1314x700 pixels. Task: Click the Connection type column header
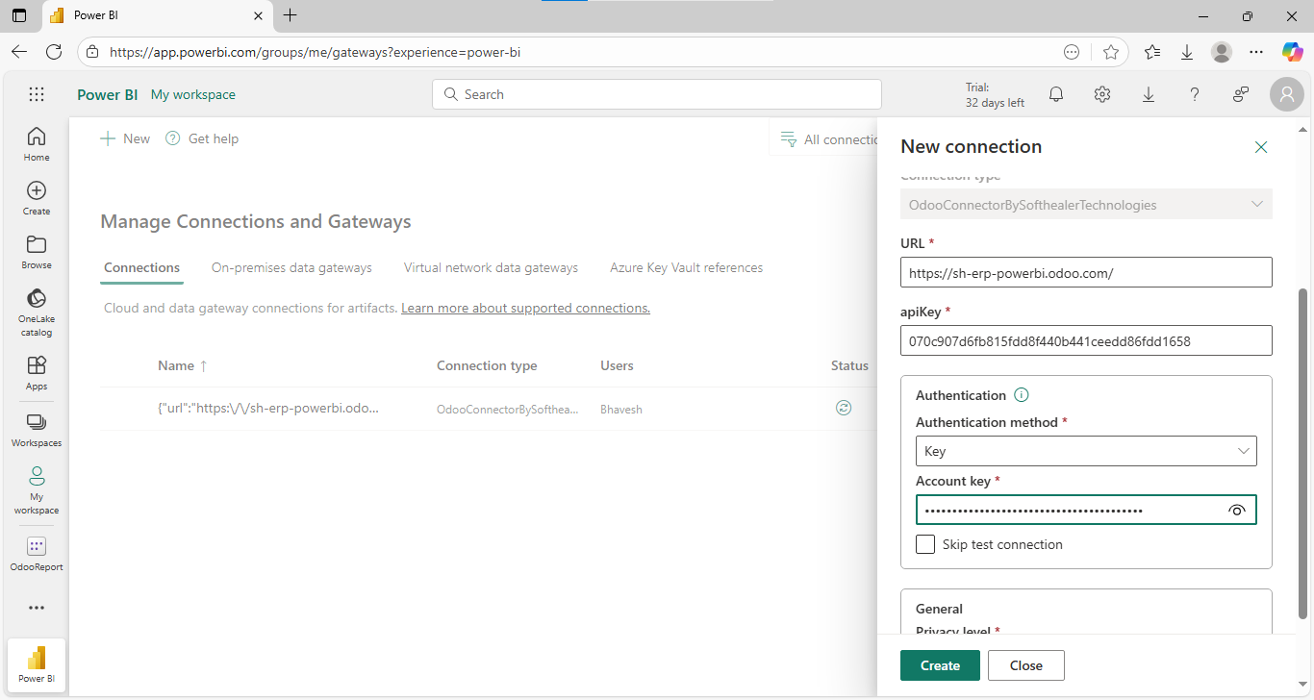pyautogui.click(x=487, y=365)
